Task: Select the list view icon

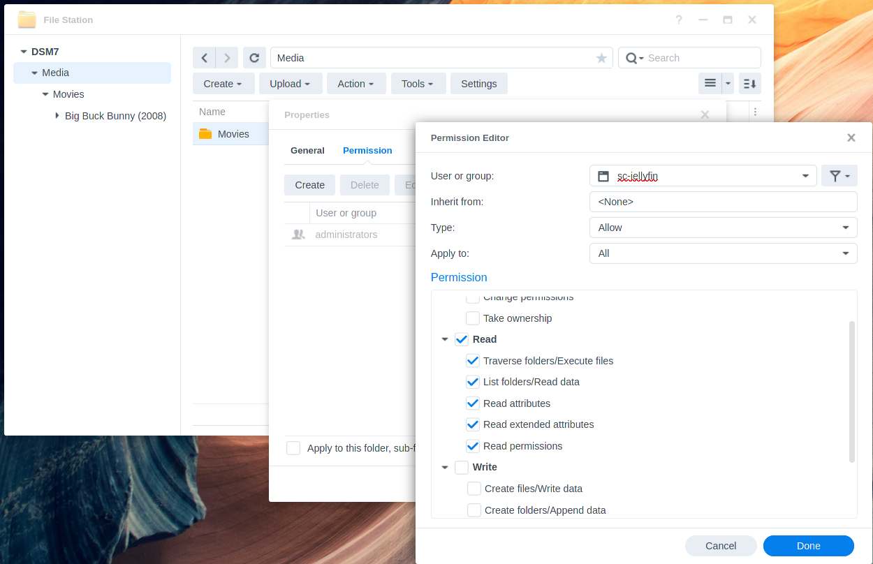Action: (710, 83)
